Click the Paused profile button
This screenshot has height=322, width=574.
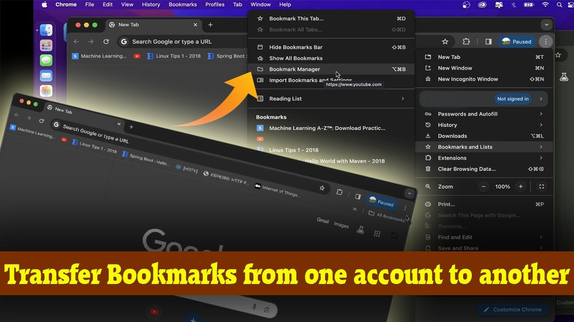click(517, 42)
